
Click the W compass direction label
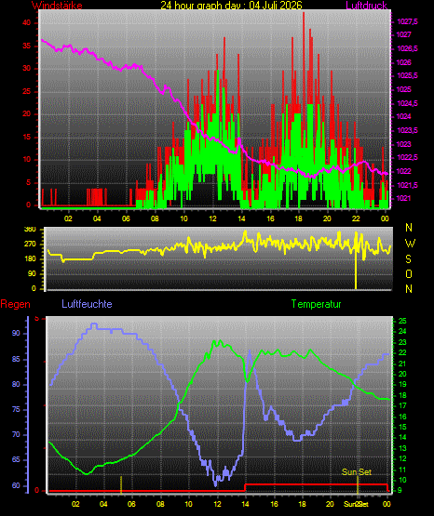[x=410, y=244]
